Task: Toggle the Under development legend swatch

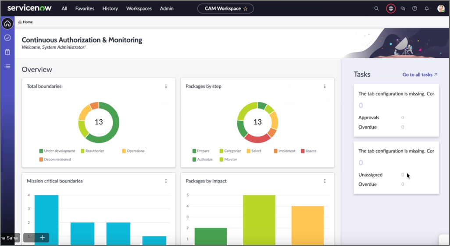Action: point(41,151)
